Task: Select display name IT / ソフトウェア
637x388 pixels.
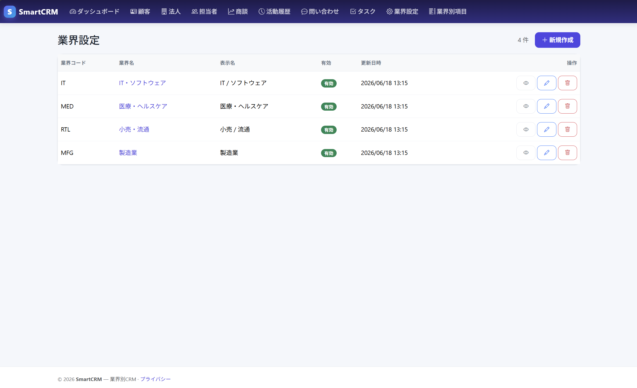Action: 243,83
